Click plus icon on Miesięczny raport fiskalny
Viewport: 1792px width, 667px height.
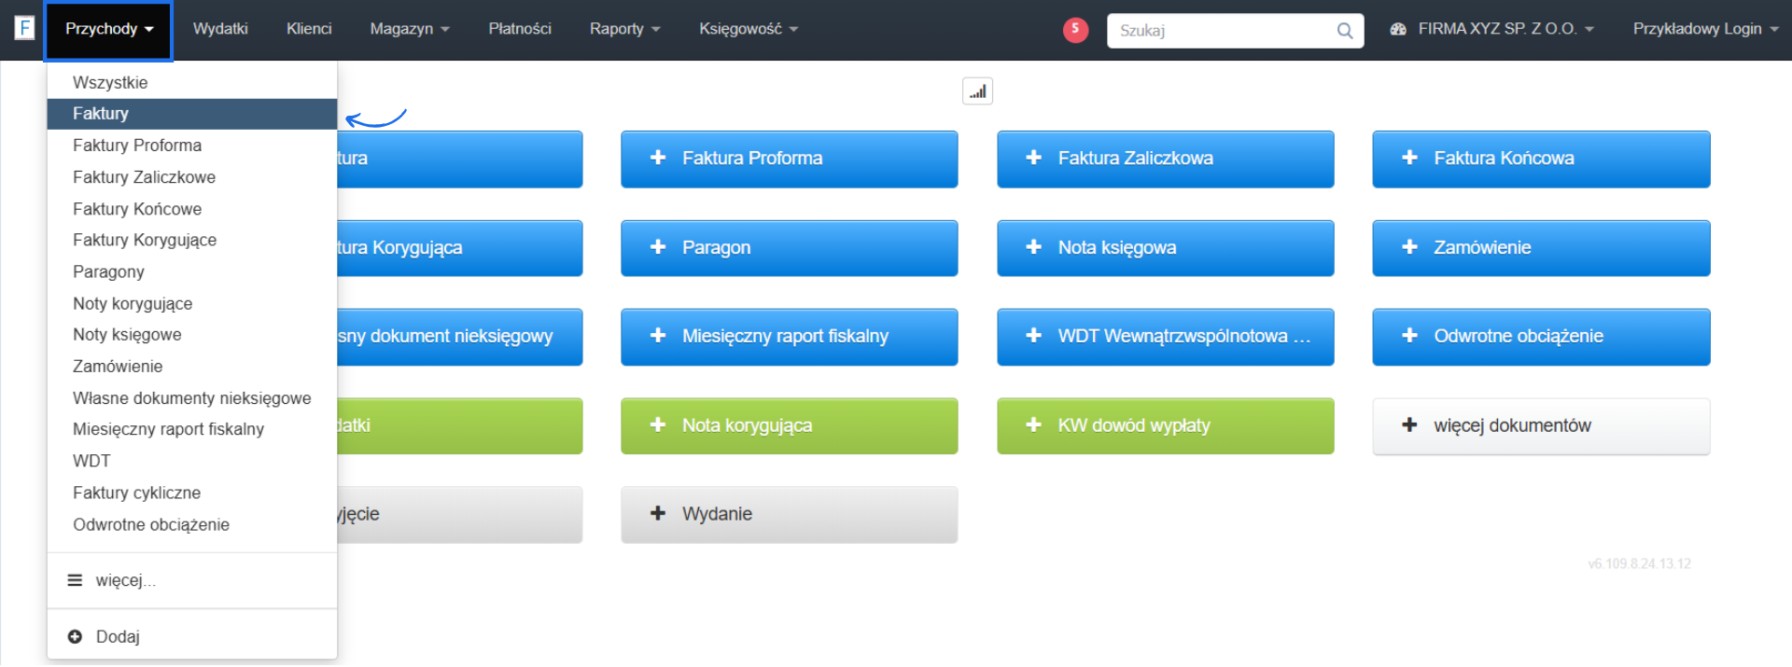(658, 336)
